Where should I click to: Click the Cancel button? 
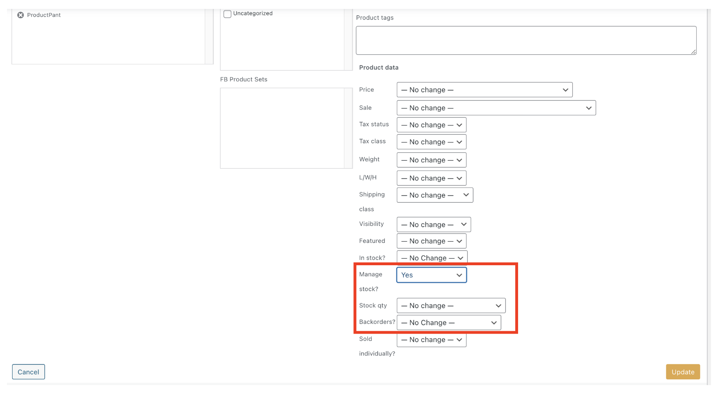pos(28,372)
